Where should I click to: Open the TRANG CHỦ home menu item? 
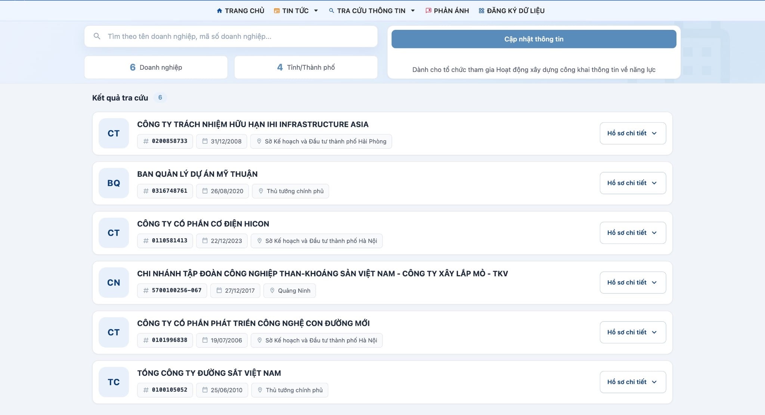tap(240, 11)
